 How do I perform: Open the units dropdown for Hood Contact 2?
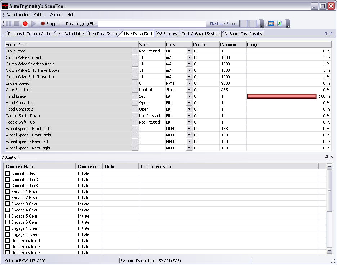click(189, 109)
